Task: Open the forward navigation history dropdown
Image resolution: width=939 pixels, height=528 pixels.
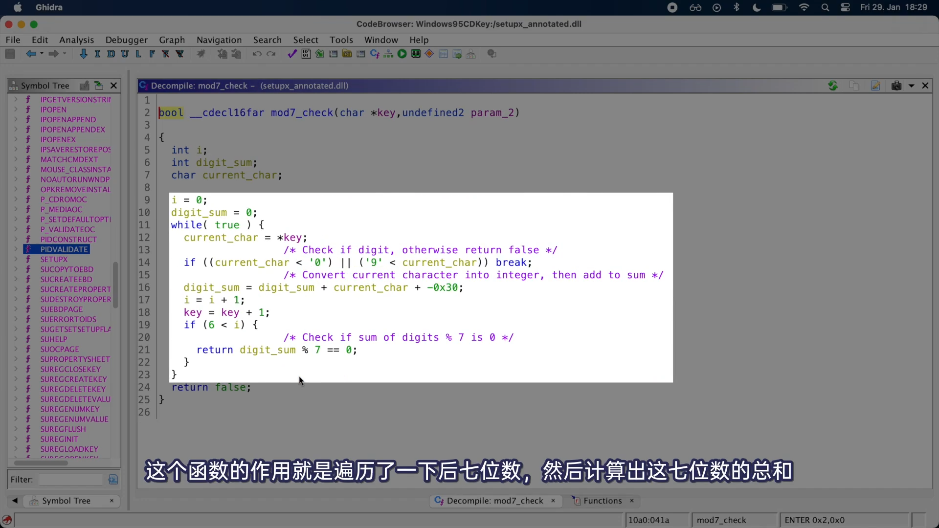Action: tap(64, 54)
